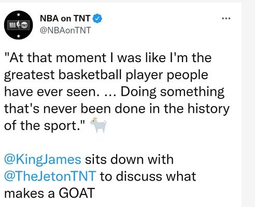This screenshot has width=255, height=207.
Task: Click the text "to discuss what"
Action: click(x=148, y=176)
